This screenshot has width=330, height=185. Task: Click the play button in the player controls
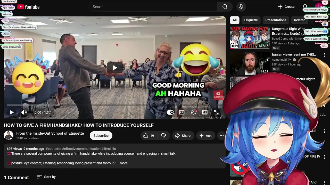tap(11, 112)
